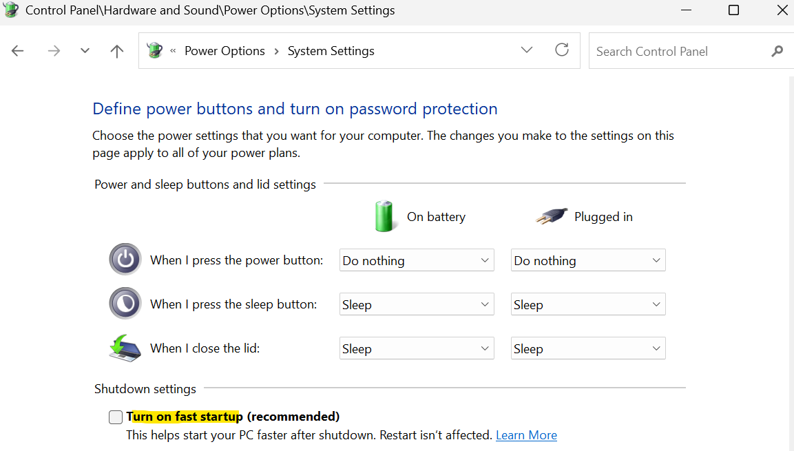This screenshot has width=794, height=451.
Task: Click the 'When I close the lid' label
Action: click(205, 348)
